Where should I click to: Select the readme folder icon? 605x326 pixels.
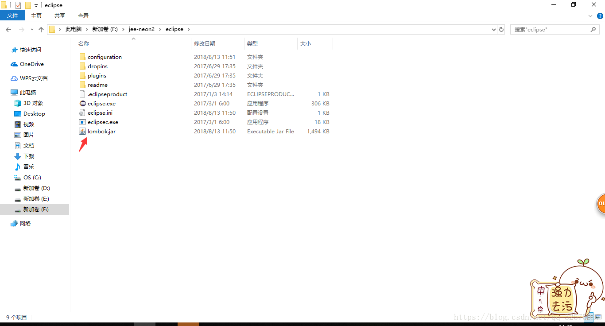(x=82, y=85)
